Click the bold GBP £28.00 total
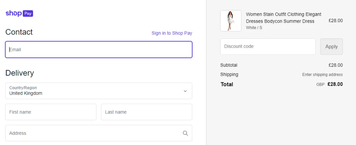 pyautogui.click(x=330, y=84)
